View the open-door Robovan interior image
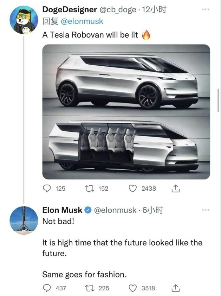This screenshot has height=296, width=221. click(126, 146)
